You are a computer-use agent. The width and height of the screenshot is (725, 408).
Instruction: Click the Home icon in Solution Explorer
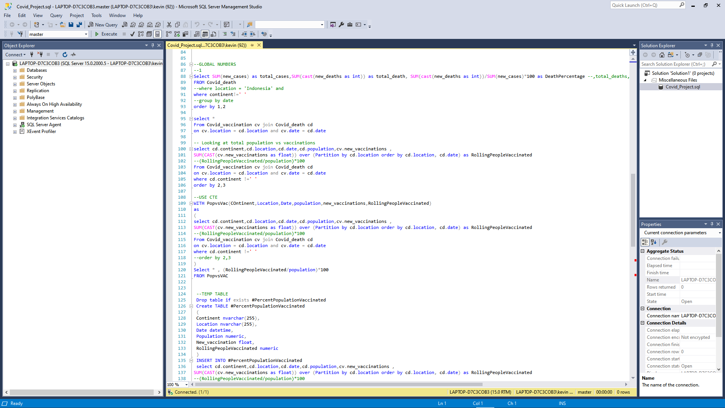(662, 55)
